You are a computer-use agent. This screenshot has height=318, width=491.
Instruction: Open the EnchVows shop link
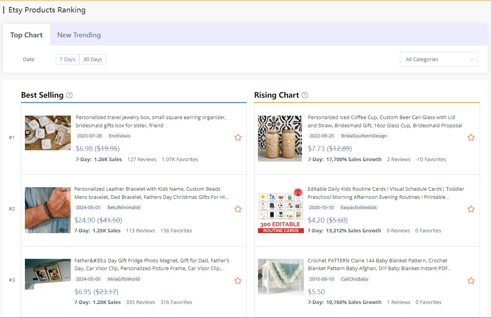pyautogui.click(x=119, y=135)
